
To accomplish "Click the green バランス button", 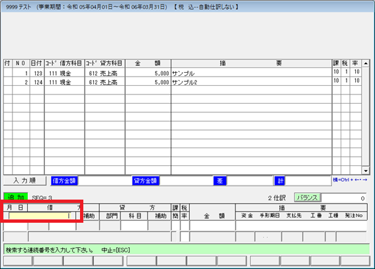I will [x=308, y=198].
